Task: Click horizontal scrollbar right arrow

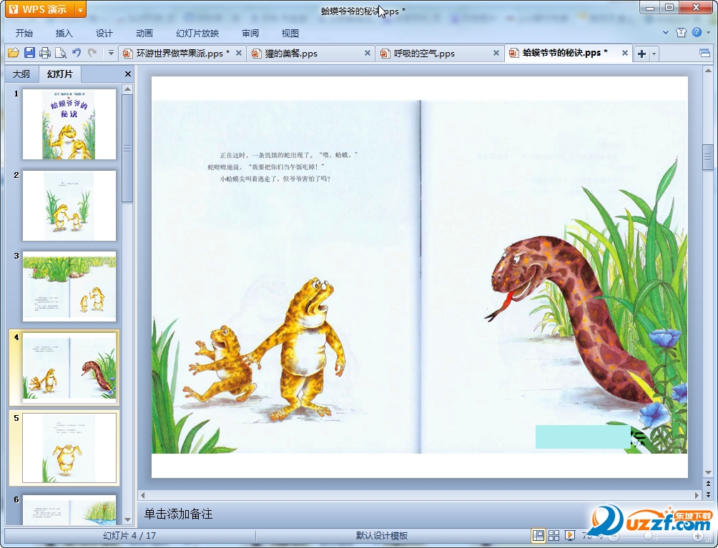Action: 697,495
